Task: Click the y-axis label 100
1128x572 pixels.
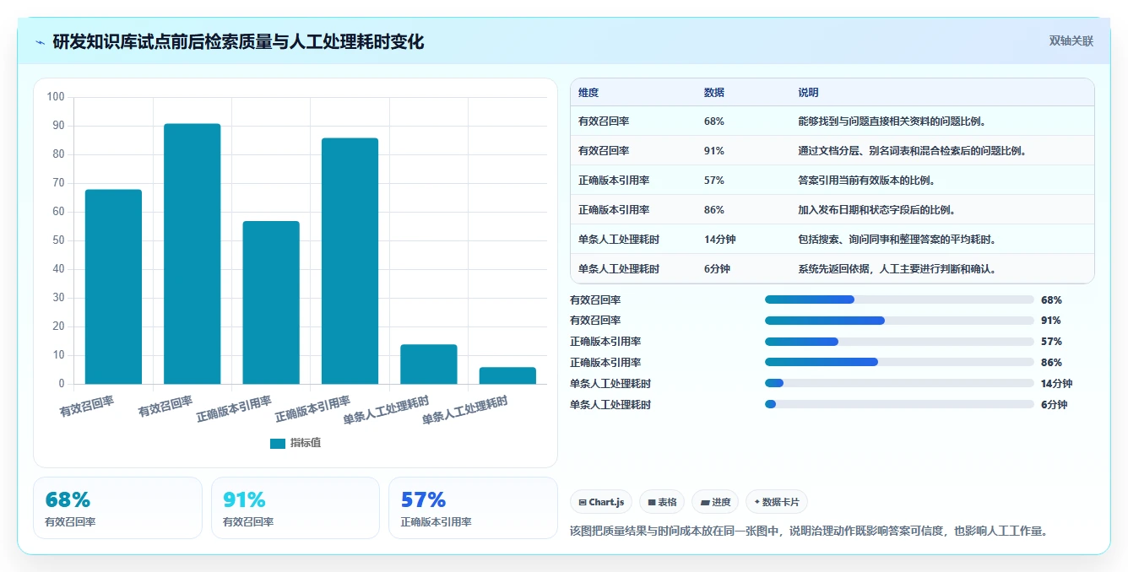Action: (x=56, y=97)
